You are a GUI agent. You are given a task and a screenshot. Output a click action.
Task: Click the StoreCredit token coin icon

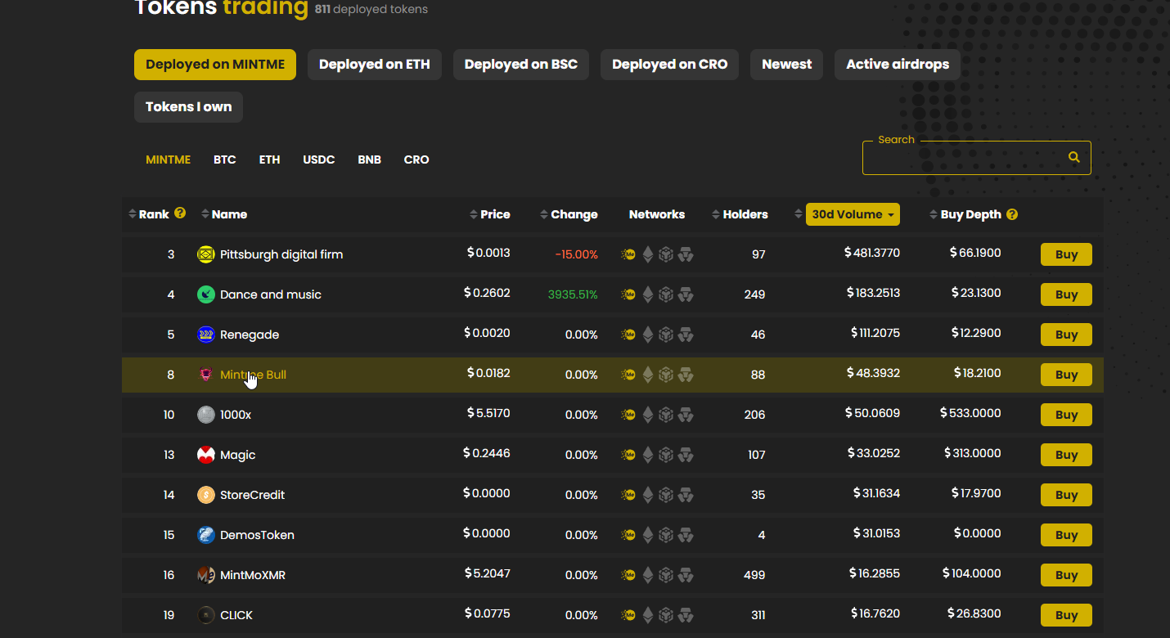(206, 495)
